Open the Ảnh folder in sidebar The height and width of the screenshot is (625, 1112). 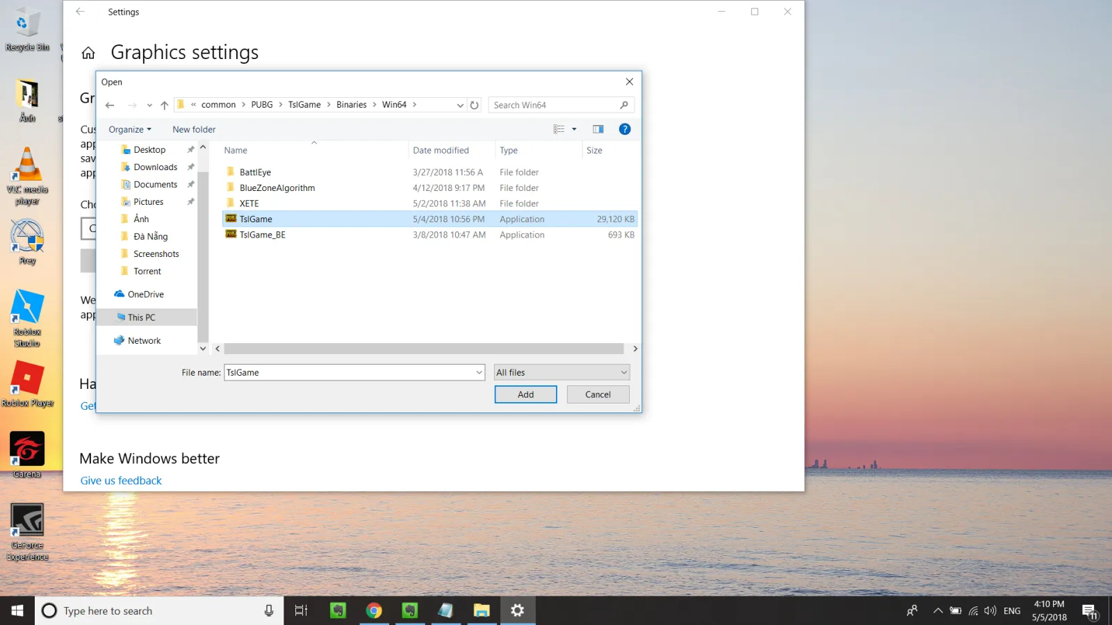click(x=141, y=219)
